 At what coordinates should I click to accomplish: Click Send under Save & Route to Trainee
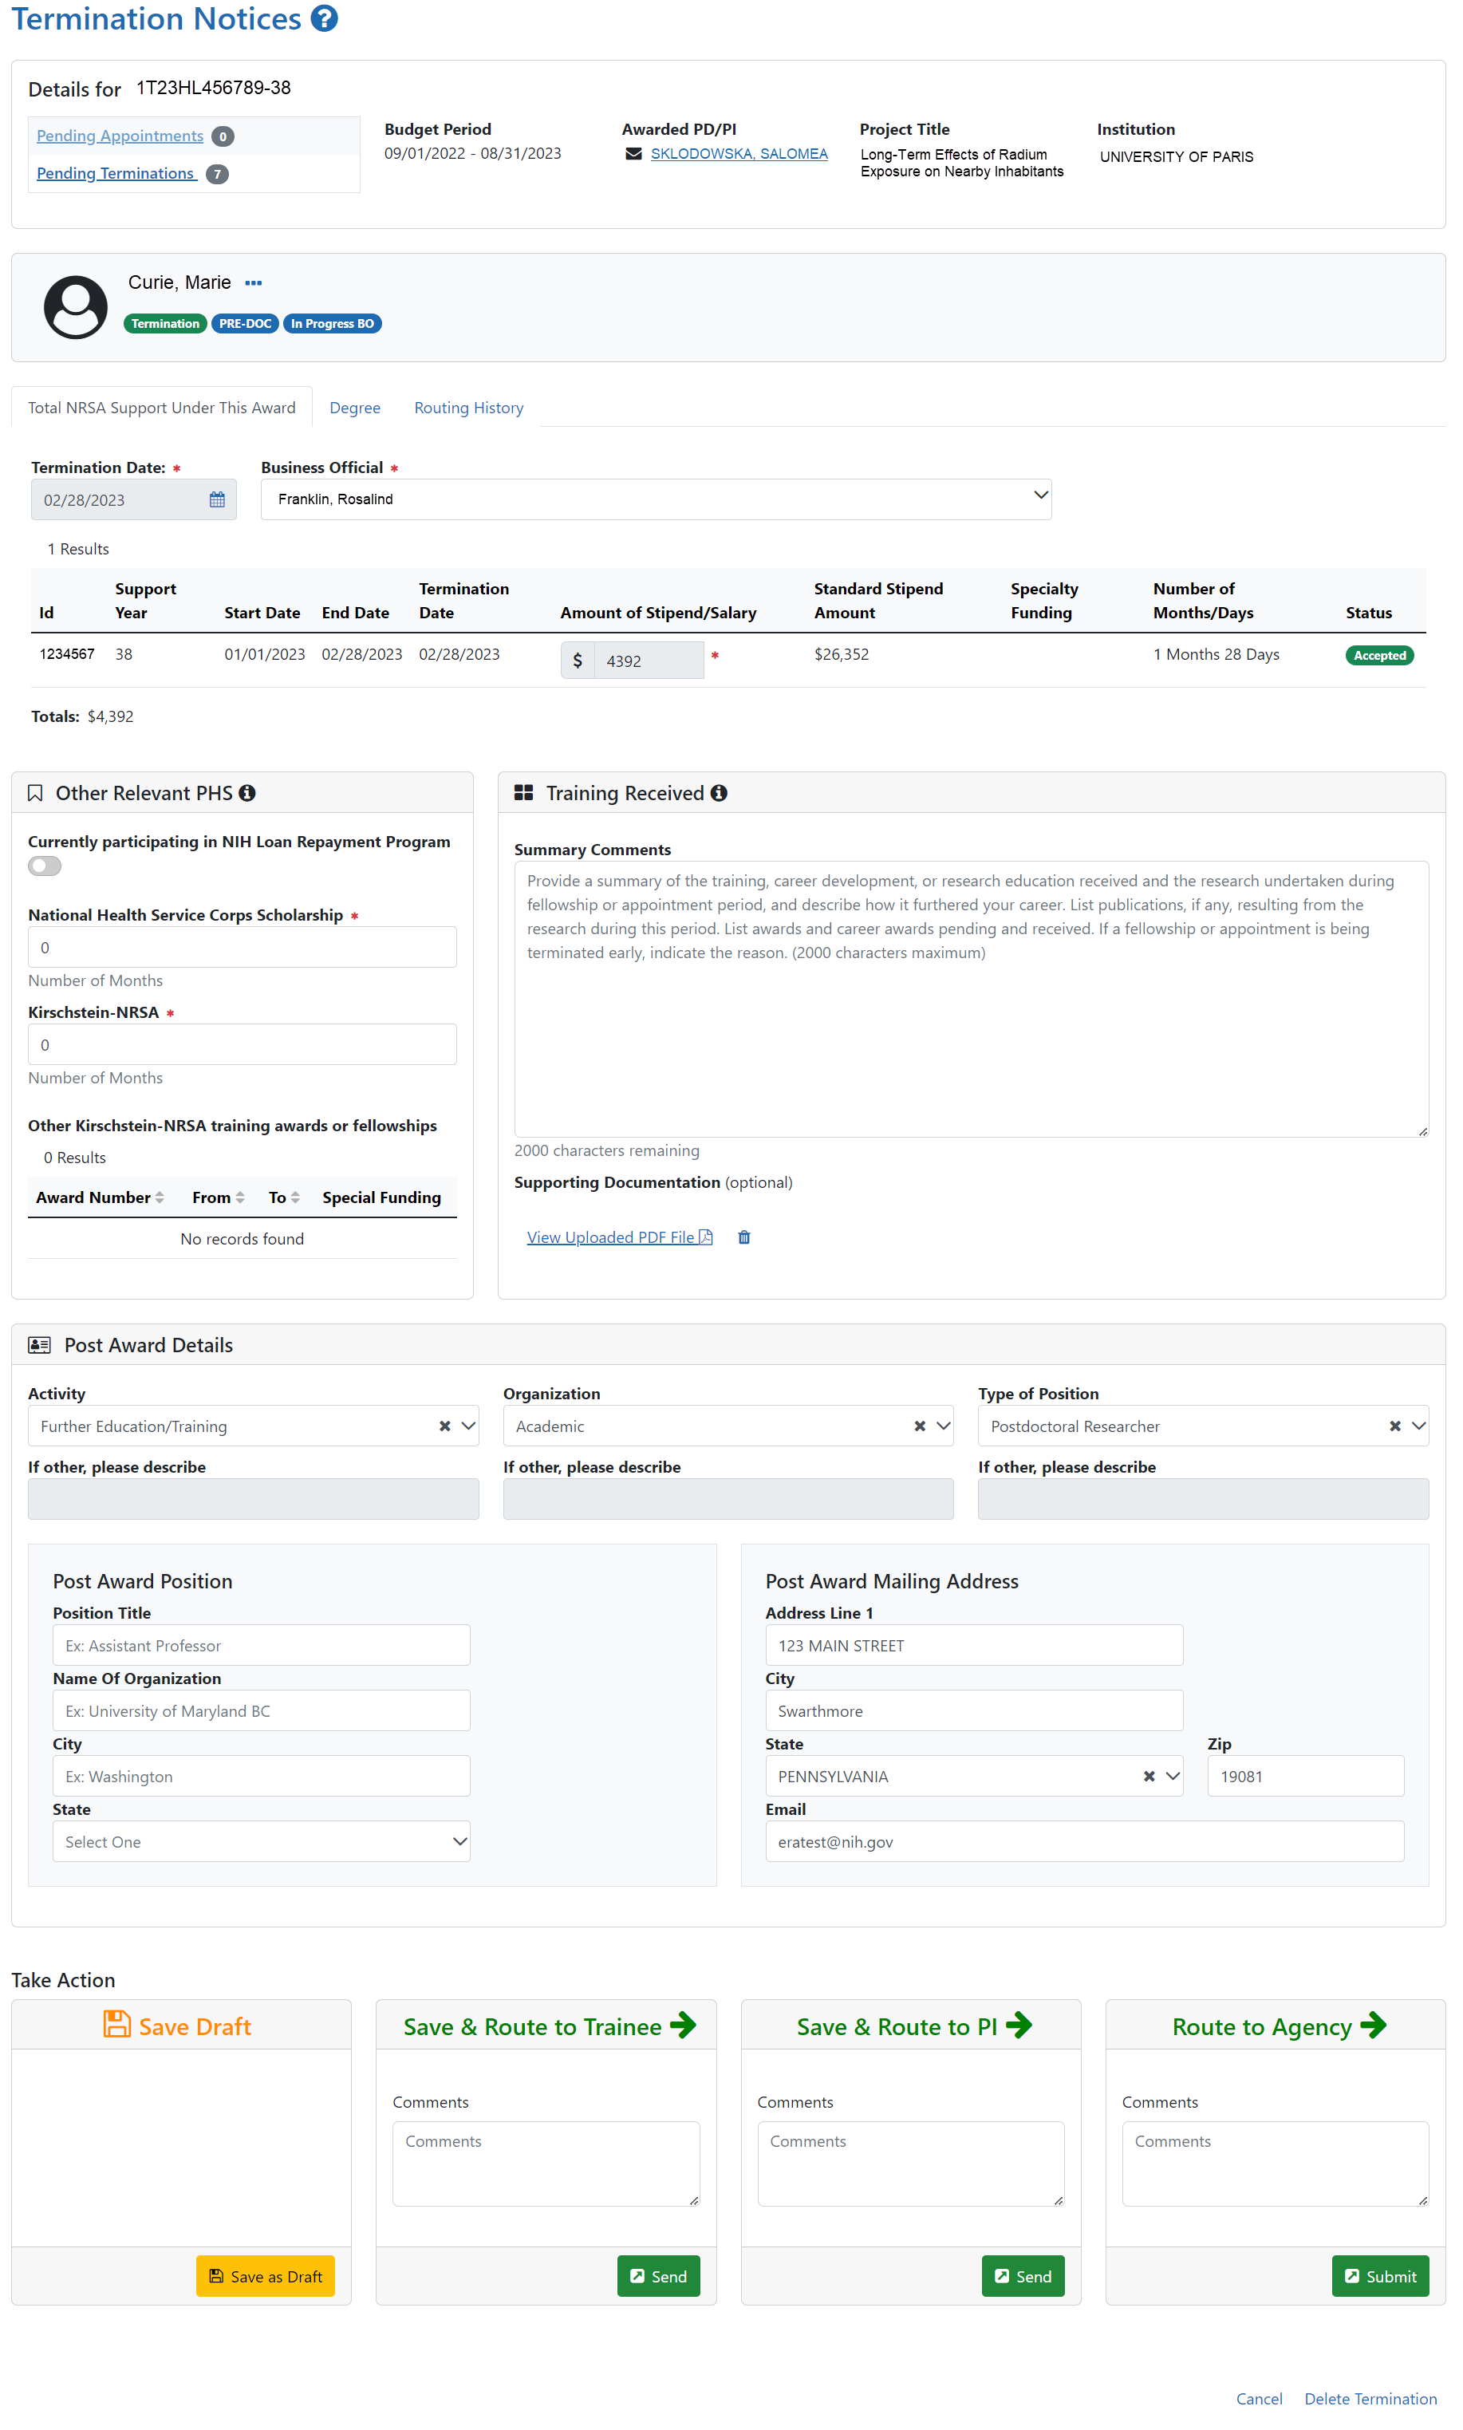click(x=659, y=2276)
